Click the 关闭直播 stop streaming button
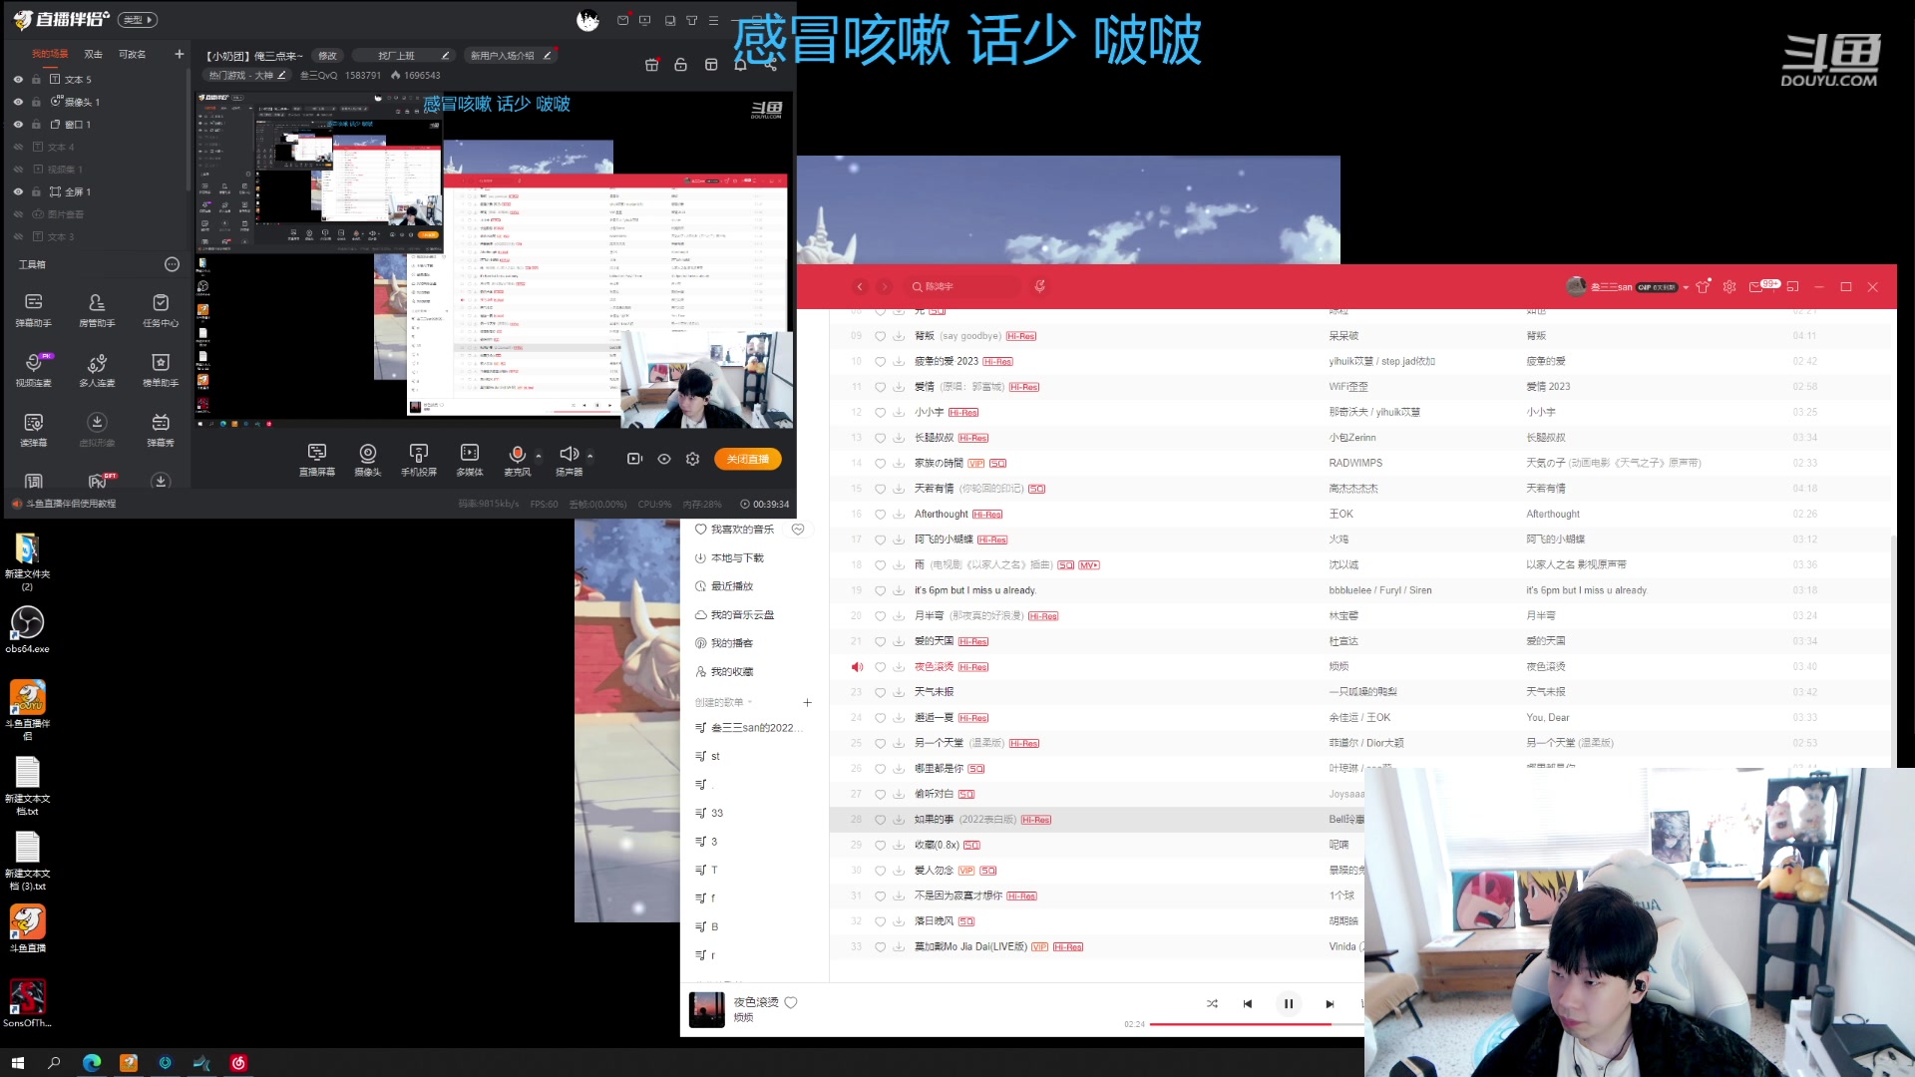This screenshot has height=1077, width=1915. pyautogui.click(x=748, y=459)
